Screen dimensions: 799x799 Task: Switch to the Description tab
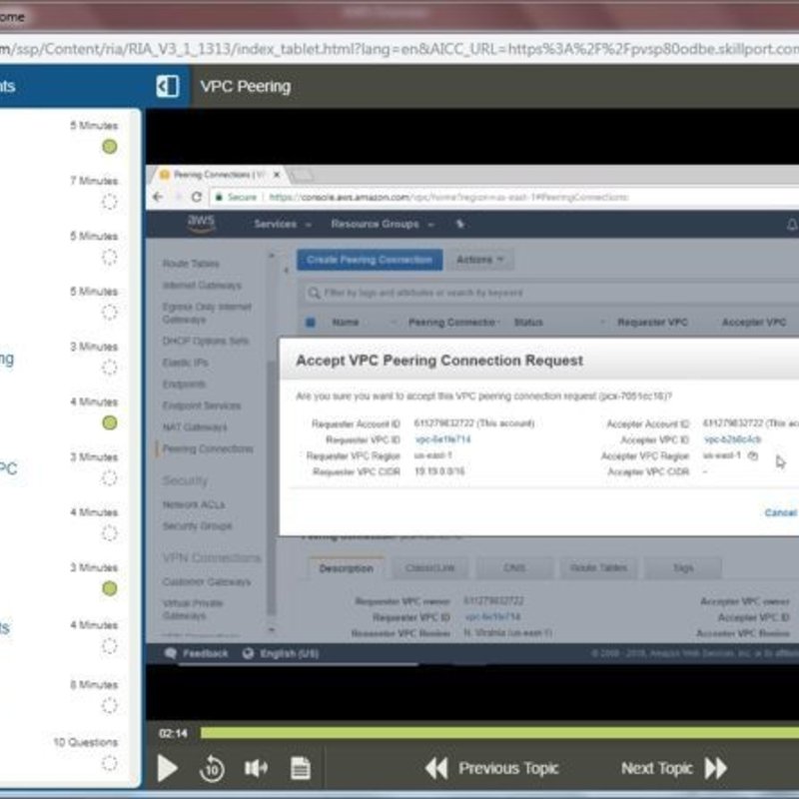346,568
